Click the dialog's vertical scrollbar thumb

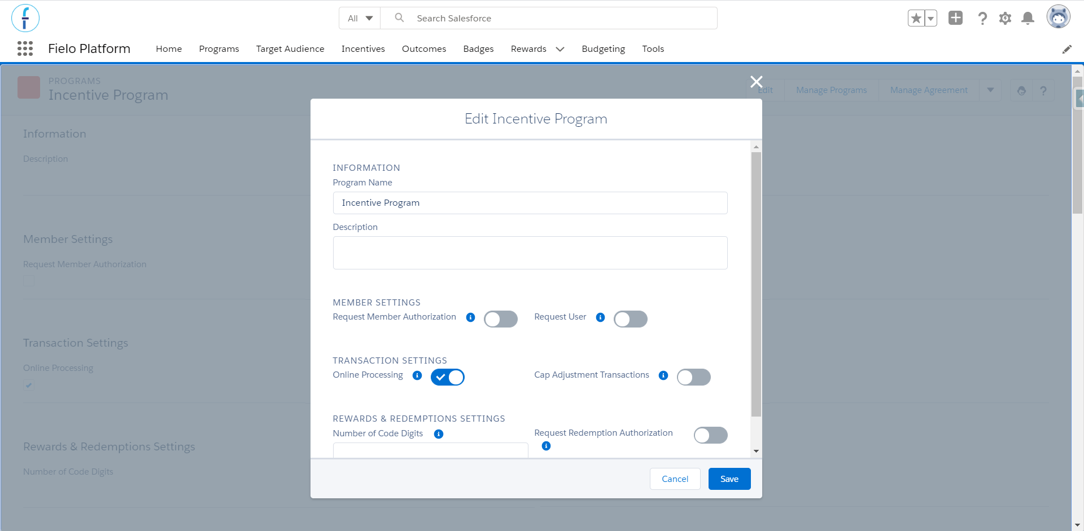coord(756,284)
